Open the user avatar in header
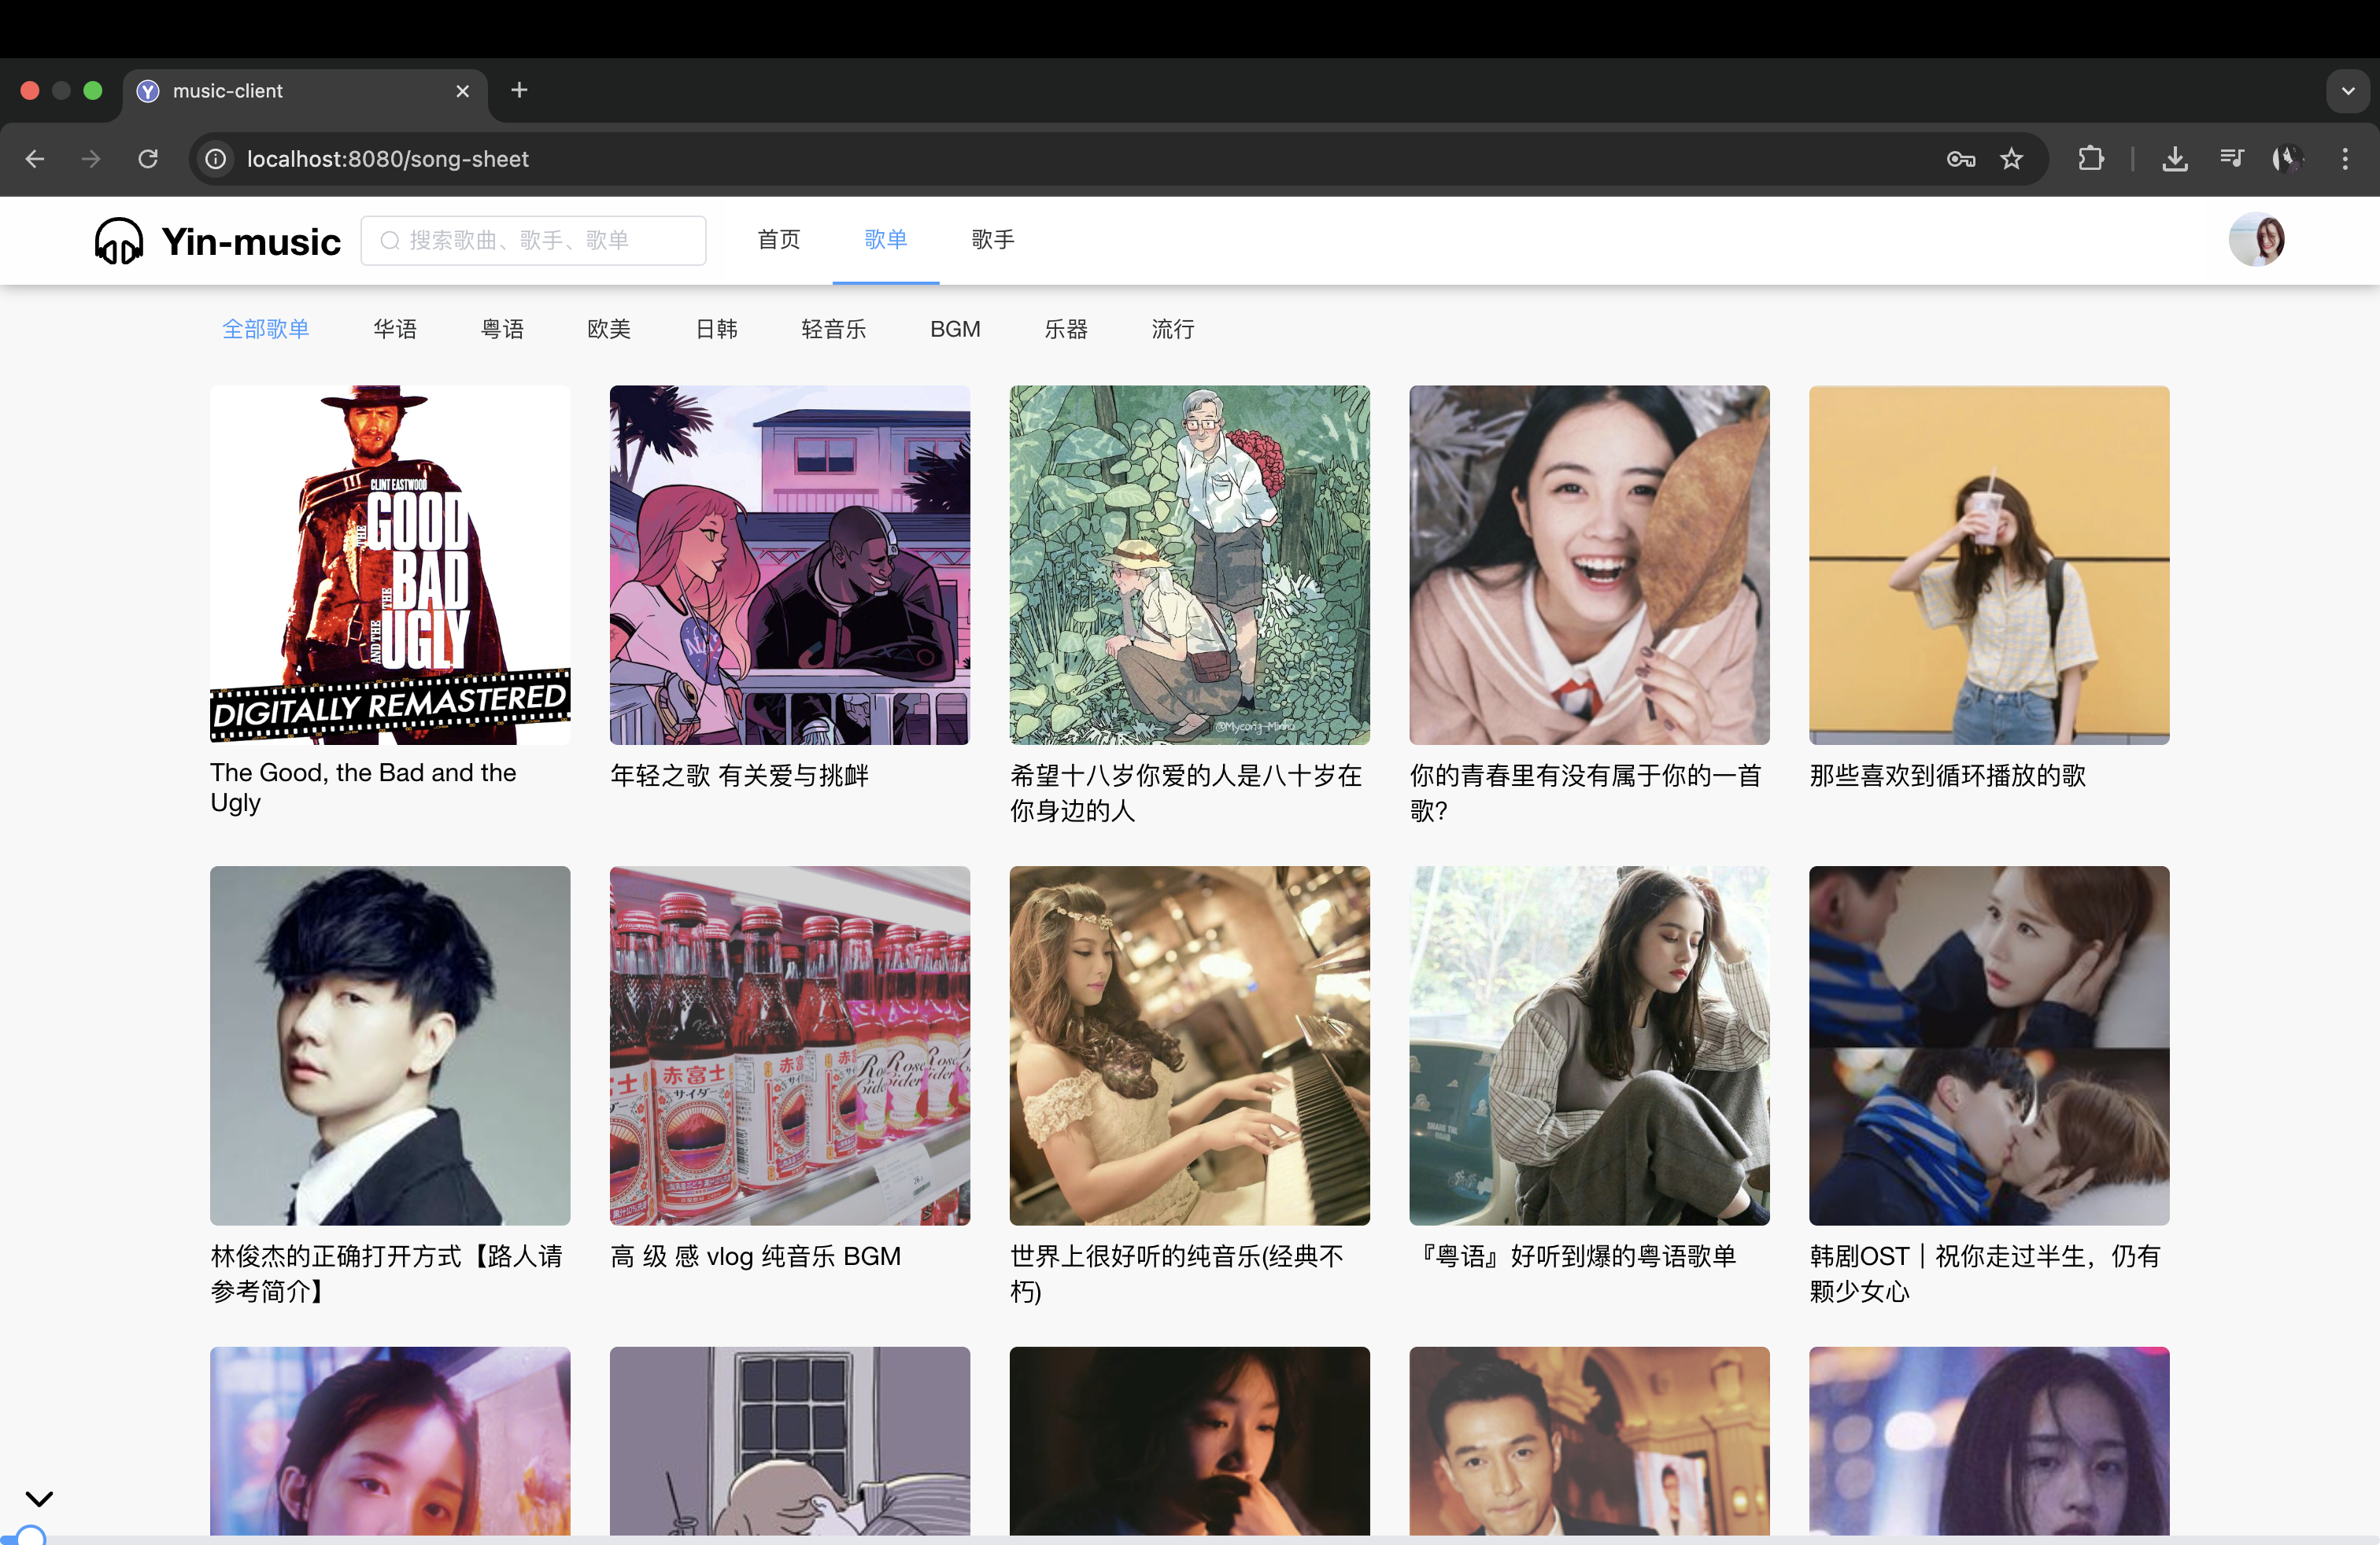Image resolution: width=2380 pixels, height=1545 pixels. tap(2257, 240)
